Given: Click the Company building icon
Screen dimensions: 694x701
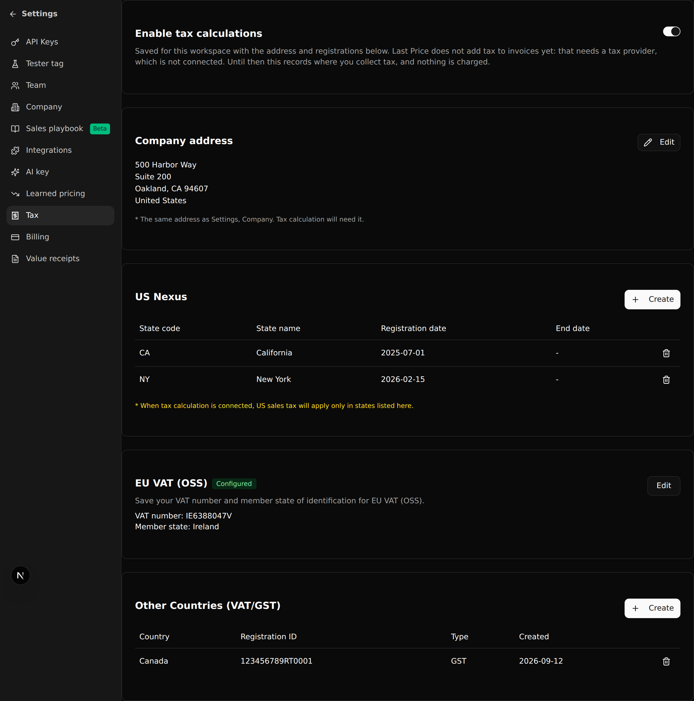Looking at the screenshot, I should [x=15, y=107].
